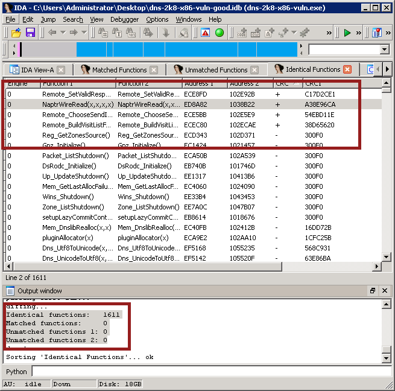Open the Help menu
Image resolution: width=395 pixels, height=391 pixels.
point(215,19)
